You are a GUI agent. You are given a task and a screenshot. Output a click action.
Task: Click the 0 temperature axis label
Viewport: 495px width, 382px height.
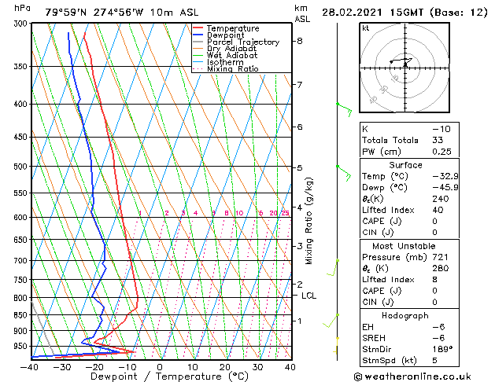[160, 367]
